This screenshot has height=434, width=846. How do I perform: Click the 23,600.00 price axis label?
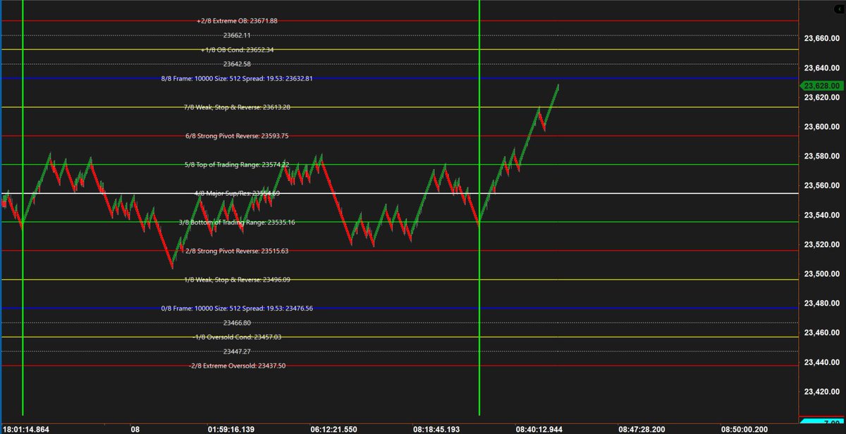coord(821,127)
